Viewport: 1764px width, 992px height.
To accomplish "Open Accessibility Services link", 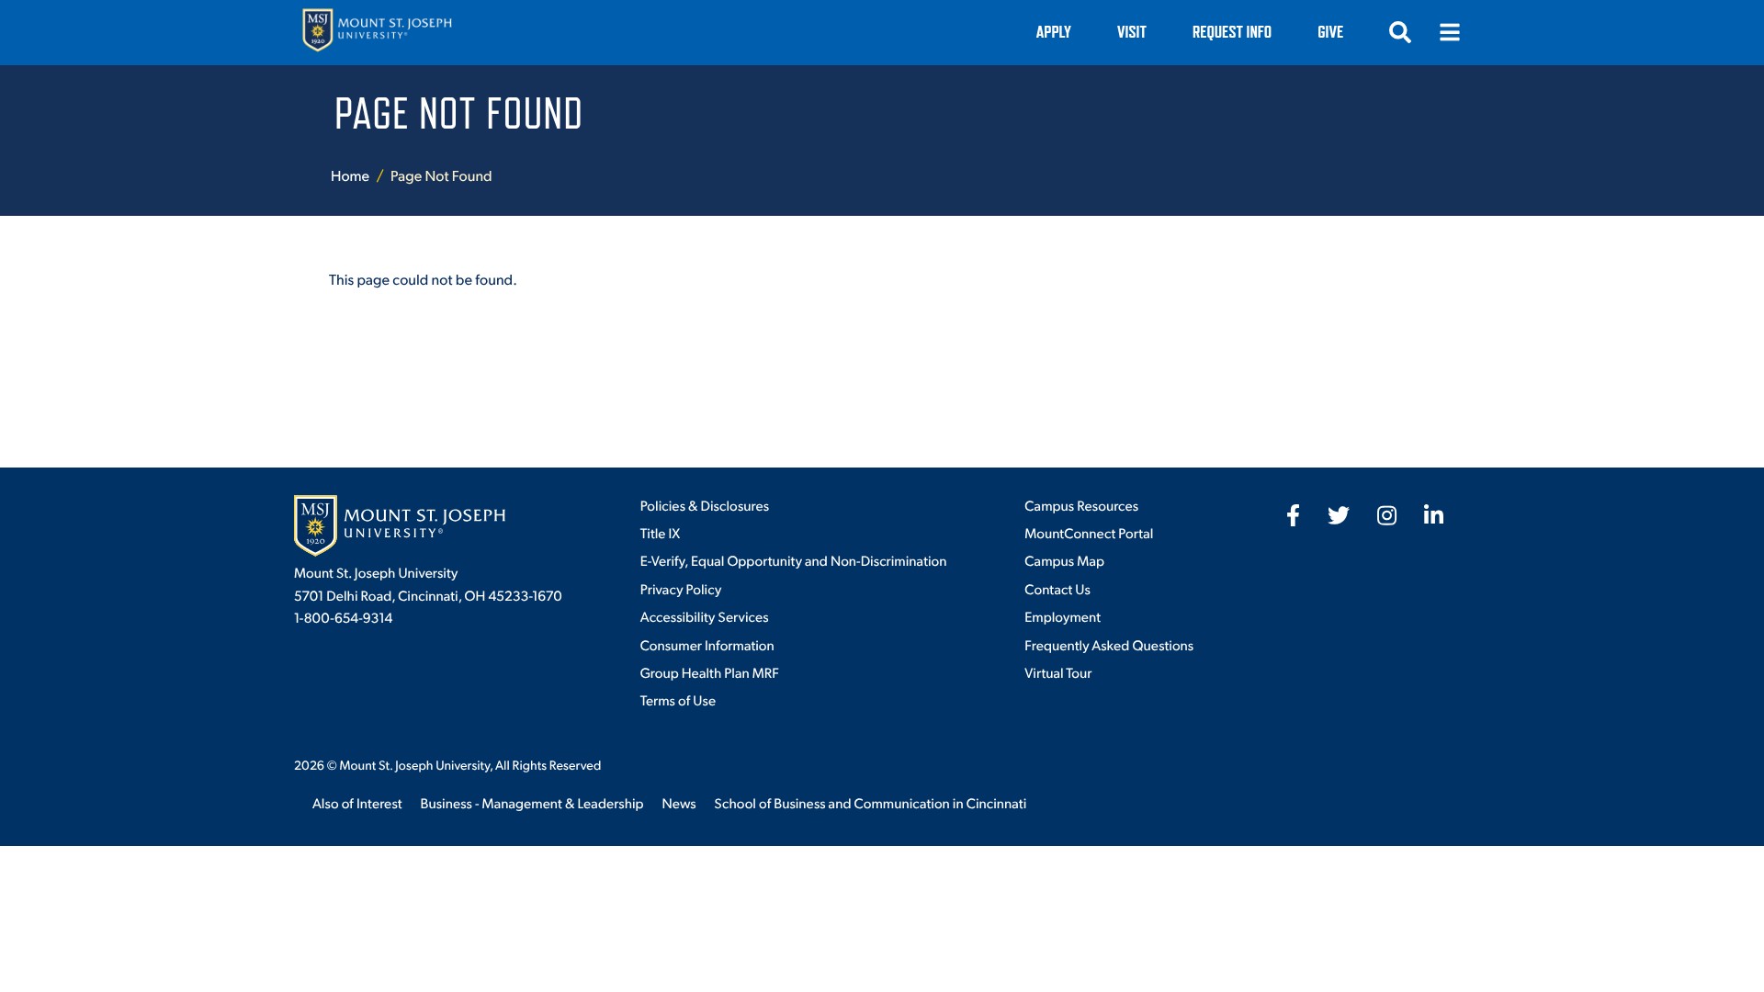I will pos(704,617).
